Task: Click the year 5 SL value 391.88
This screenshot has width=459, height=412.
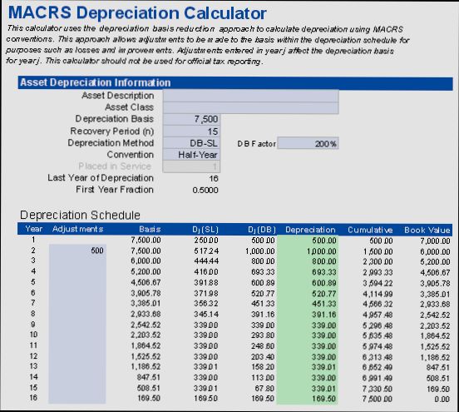Action: (x=206, y=283)
